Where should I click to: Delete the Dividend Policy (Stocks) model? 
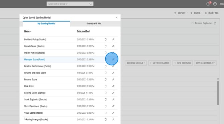[x=106, y=40]
